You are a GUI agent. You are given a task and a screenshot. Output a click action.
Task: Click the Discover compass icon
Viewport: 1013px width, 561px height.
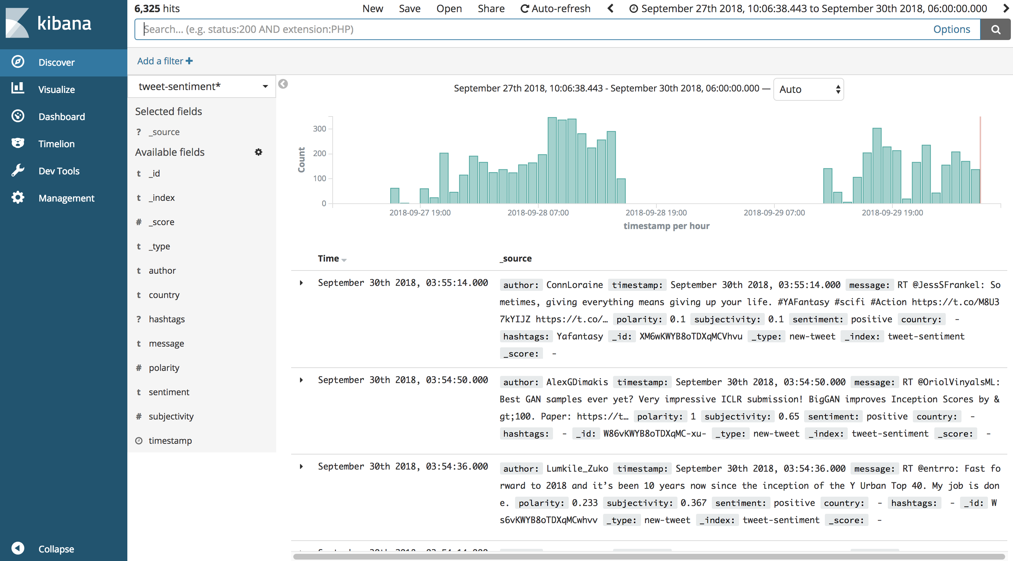18,62
